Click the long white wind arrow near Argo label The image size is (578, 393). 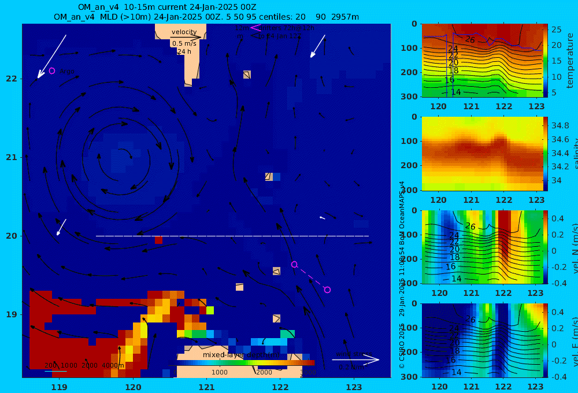pos(51,57)
